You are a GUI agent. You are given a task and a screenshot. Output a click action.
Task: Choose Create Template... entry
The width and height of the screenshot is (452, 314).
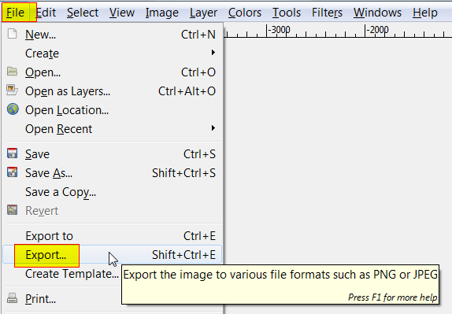[x=72, y=274]
